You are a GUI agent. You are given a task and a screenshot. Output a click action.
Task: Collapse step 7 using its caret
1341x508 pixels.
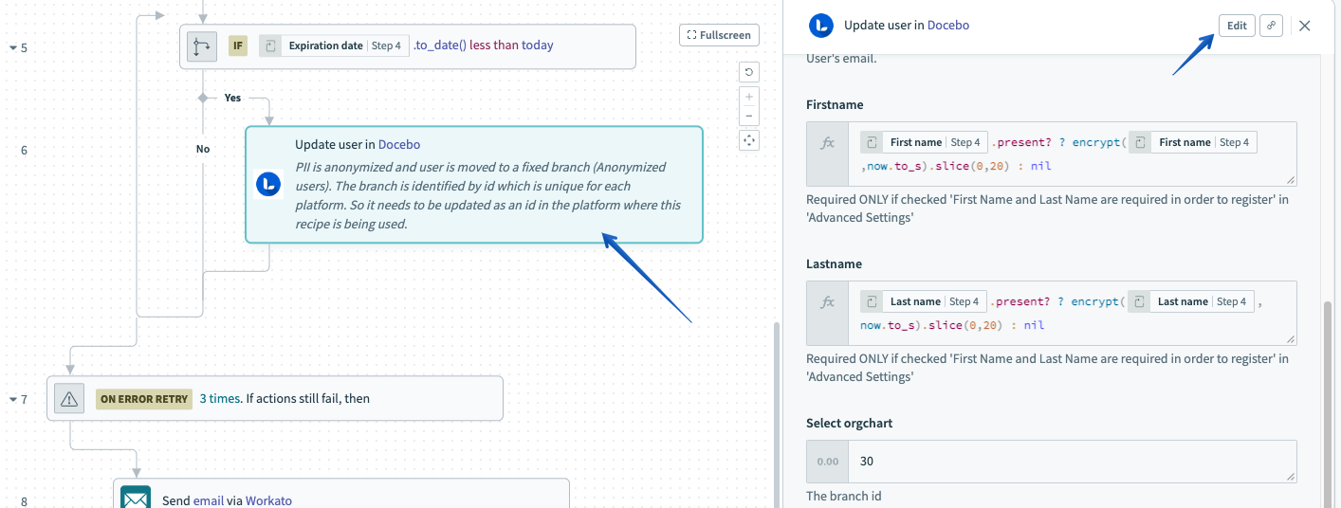12,400
